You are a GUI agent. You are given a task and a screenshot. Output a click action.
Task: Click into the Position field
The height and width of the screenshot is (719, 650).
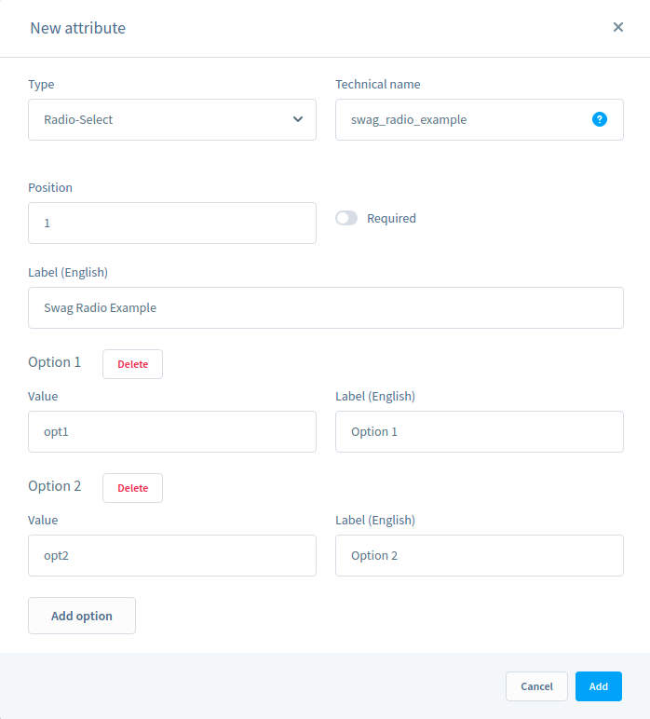(x=172, y=224)
